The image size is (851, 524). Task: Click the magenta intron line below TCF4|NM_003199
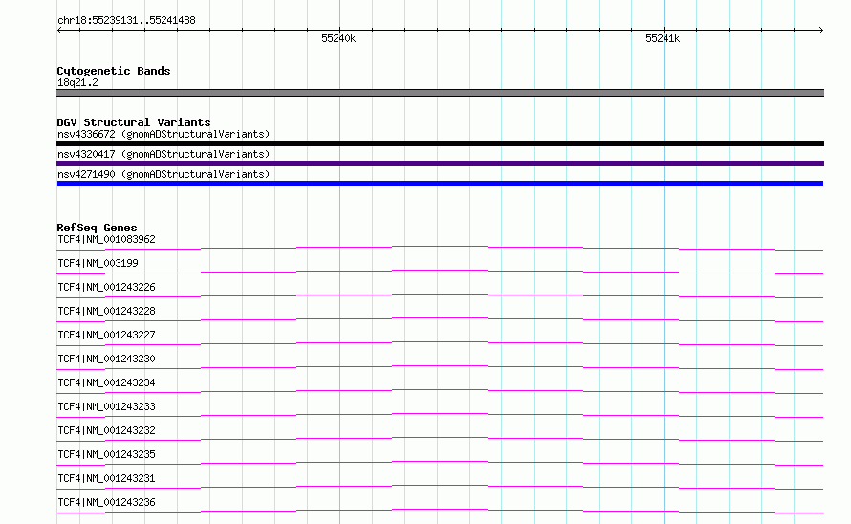click(x=440, y=271)
